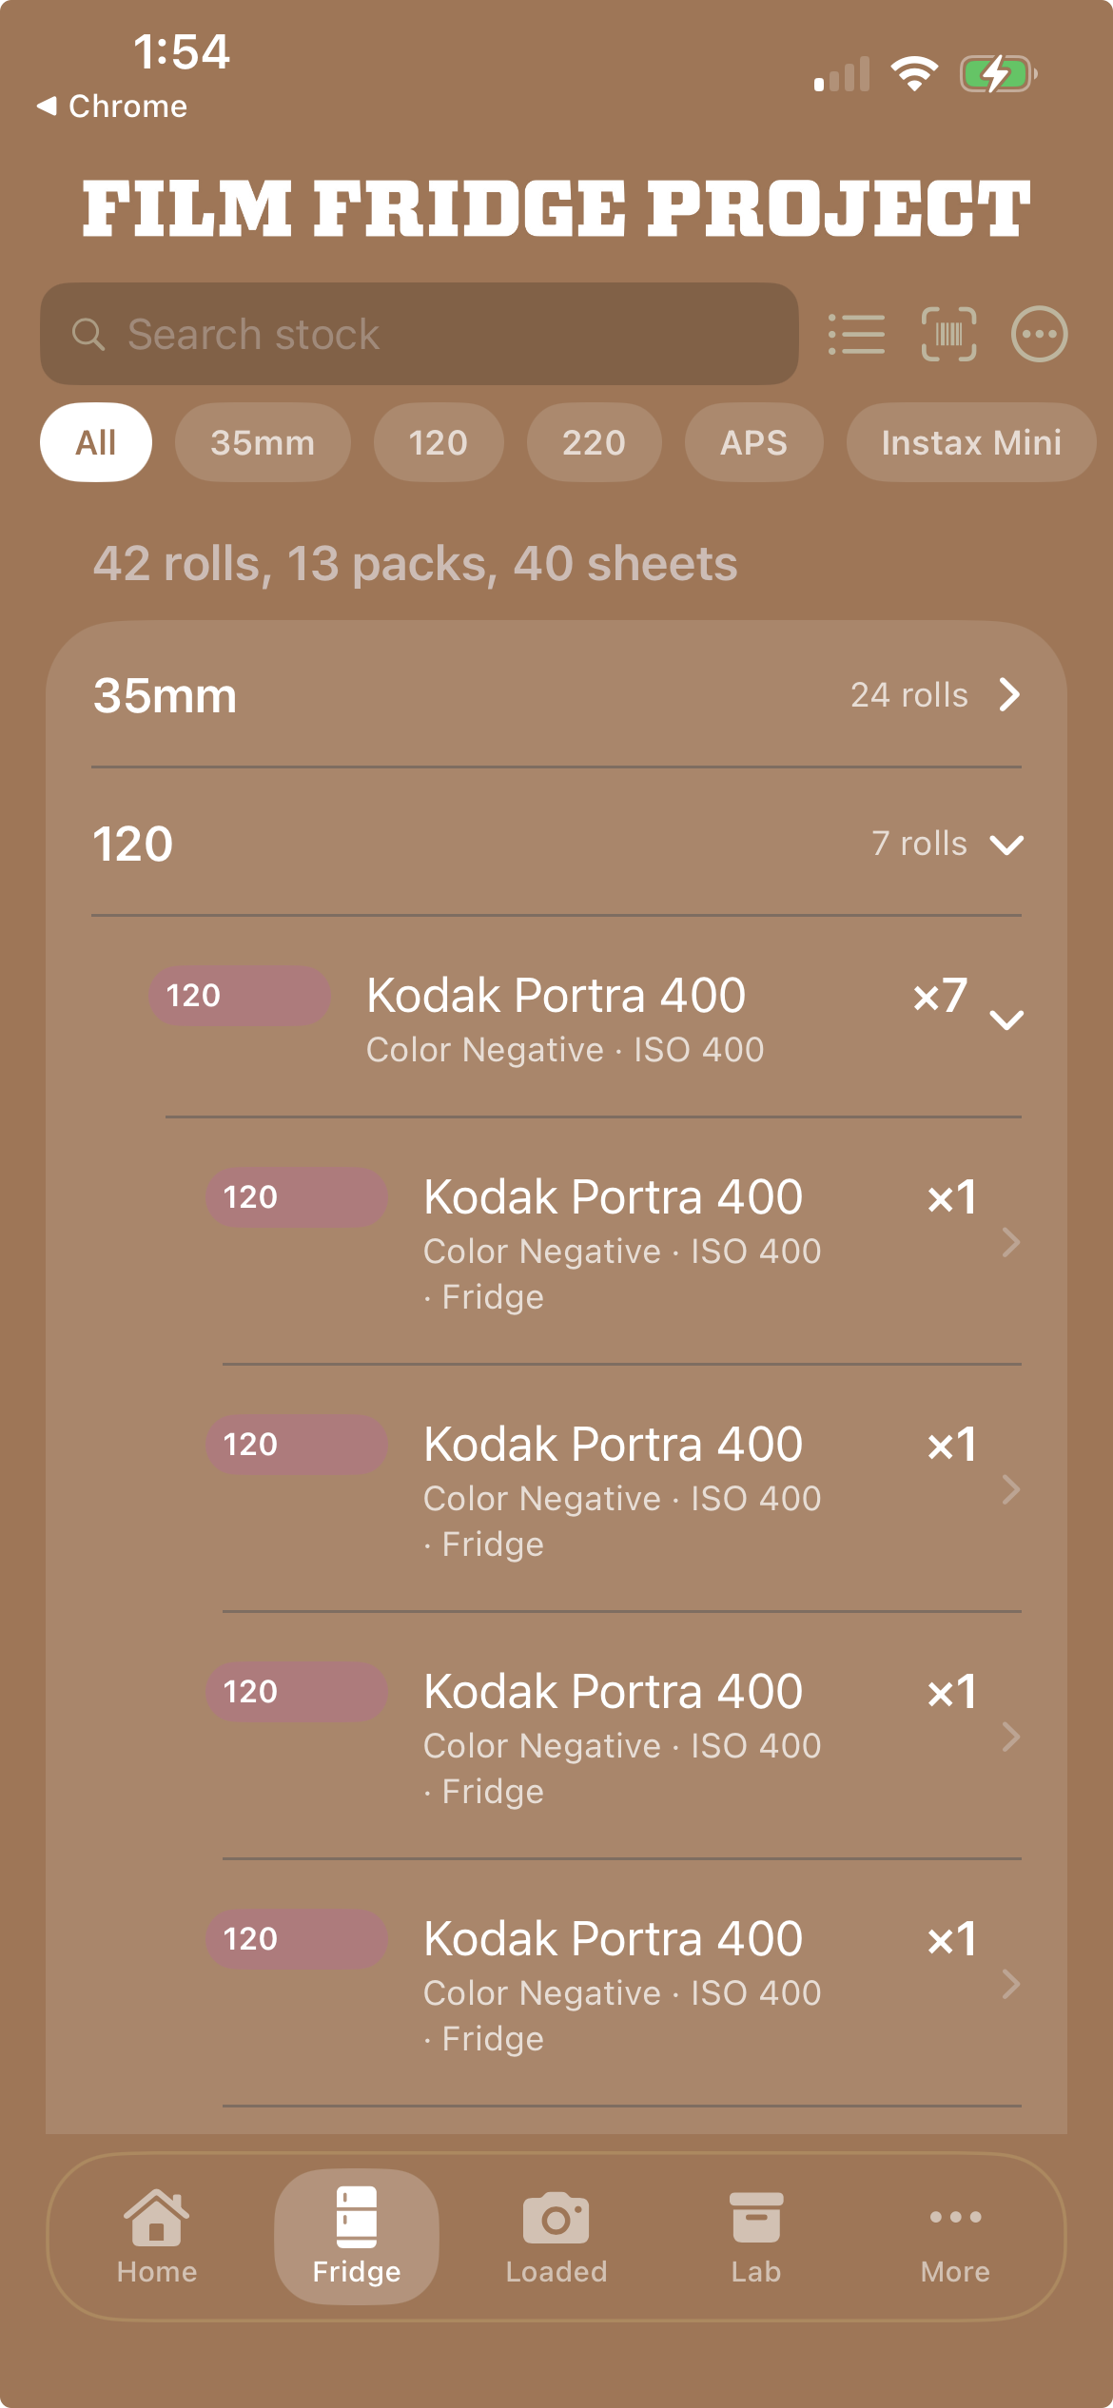This screenshot has width=1113, height=2408.
Task: Choose the 220 format filter
Action: [594, 442]
